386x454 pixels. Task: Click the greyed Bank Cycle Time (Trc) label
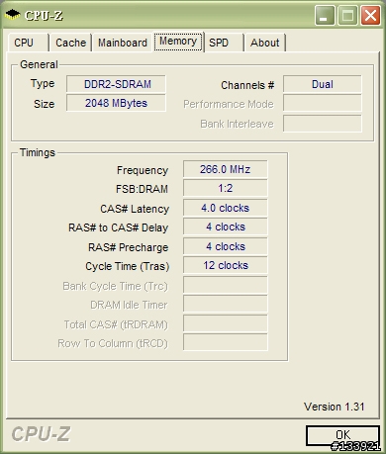coord(115,286)
